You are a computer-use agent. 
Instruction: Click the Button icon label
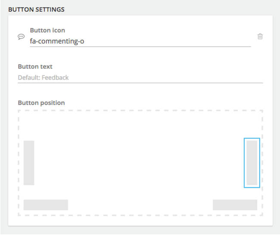click(47, 31)
